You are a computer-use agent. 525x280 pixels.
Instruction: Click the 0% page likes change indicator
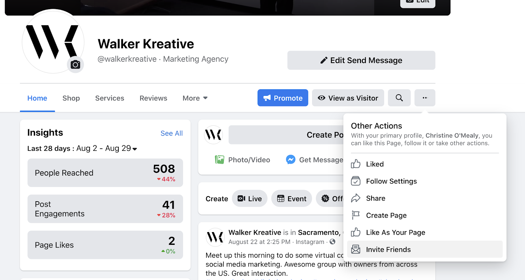168,251
